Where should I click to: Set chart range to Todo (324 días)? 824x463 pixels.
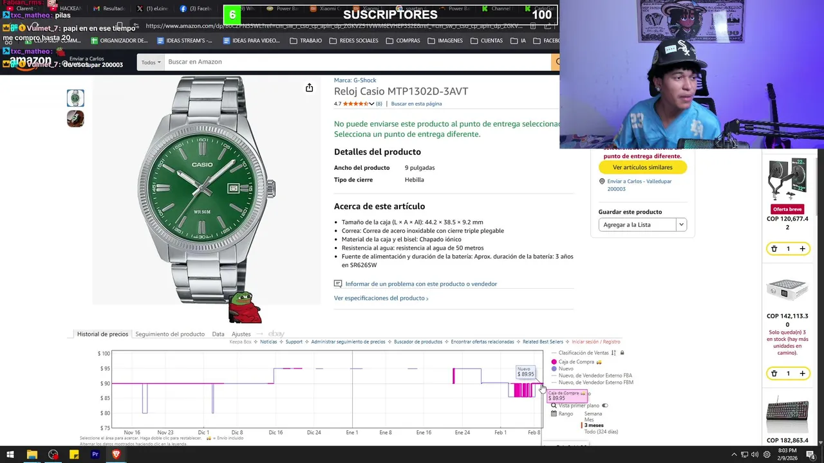[601, 431]
